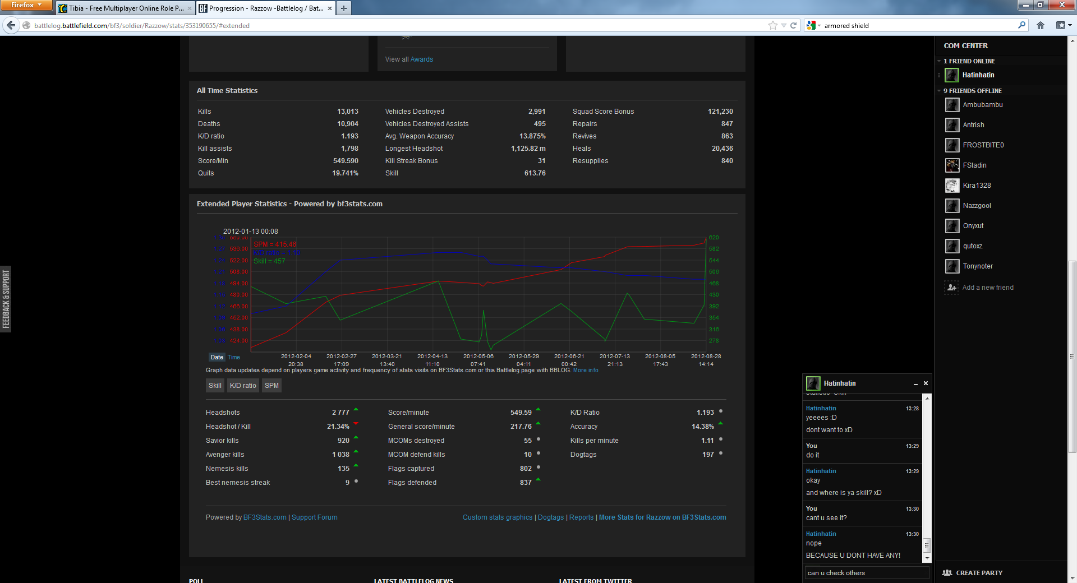Click Hatinhatin name in chat header

click(x=840, y=383)
